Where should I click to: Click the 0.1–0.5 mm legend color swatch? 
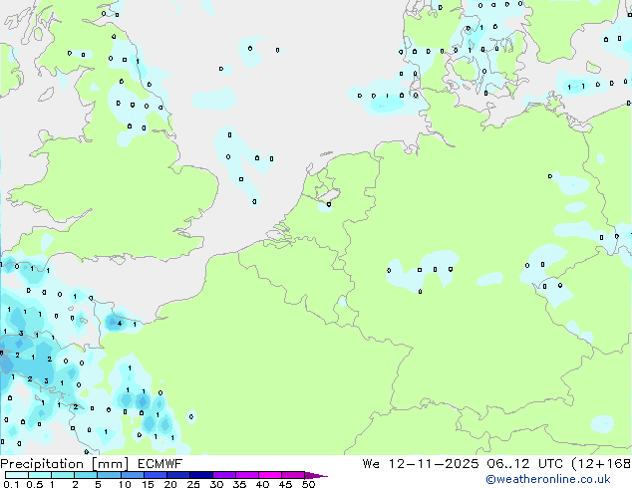[17, 475]
